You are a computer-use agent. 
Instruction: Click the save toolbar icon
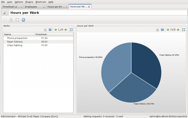[x=11, y=20]
